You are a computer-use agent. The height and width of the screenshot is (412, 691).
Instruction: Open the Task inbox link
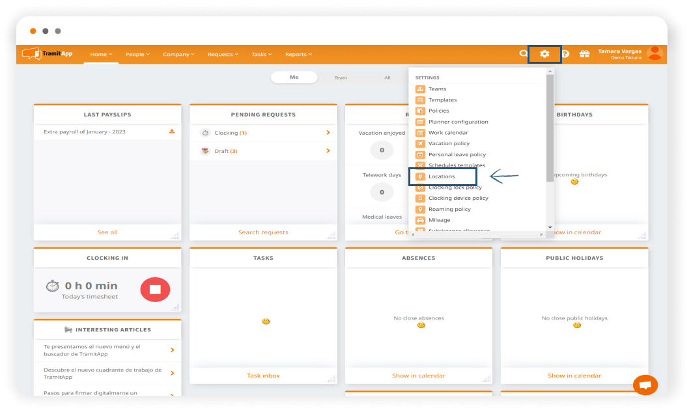[x=263, y=376]
